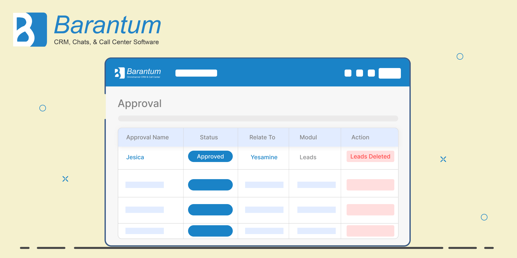Viewport: 517px width, 258px height.
Task: Click the CRM, Chats, & Call Center Software tagline
Action: 106,42
